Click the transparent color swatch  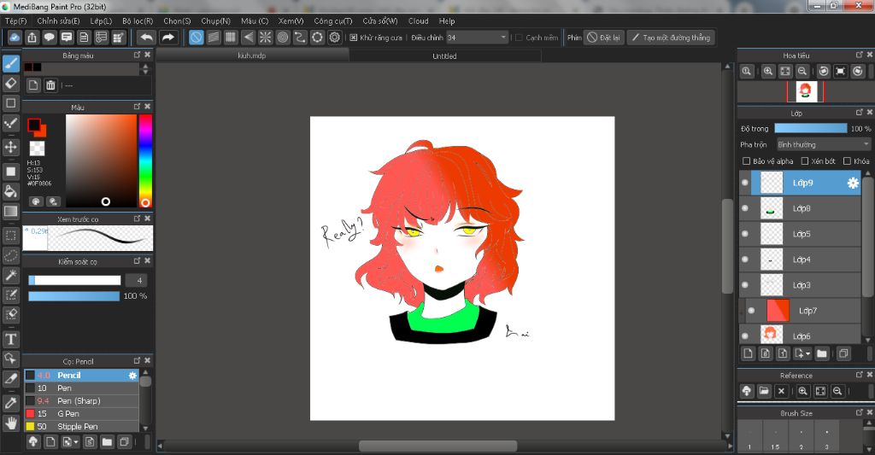pyautogui.click(x=37, y=149)
